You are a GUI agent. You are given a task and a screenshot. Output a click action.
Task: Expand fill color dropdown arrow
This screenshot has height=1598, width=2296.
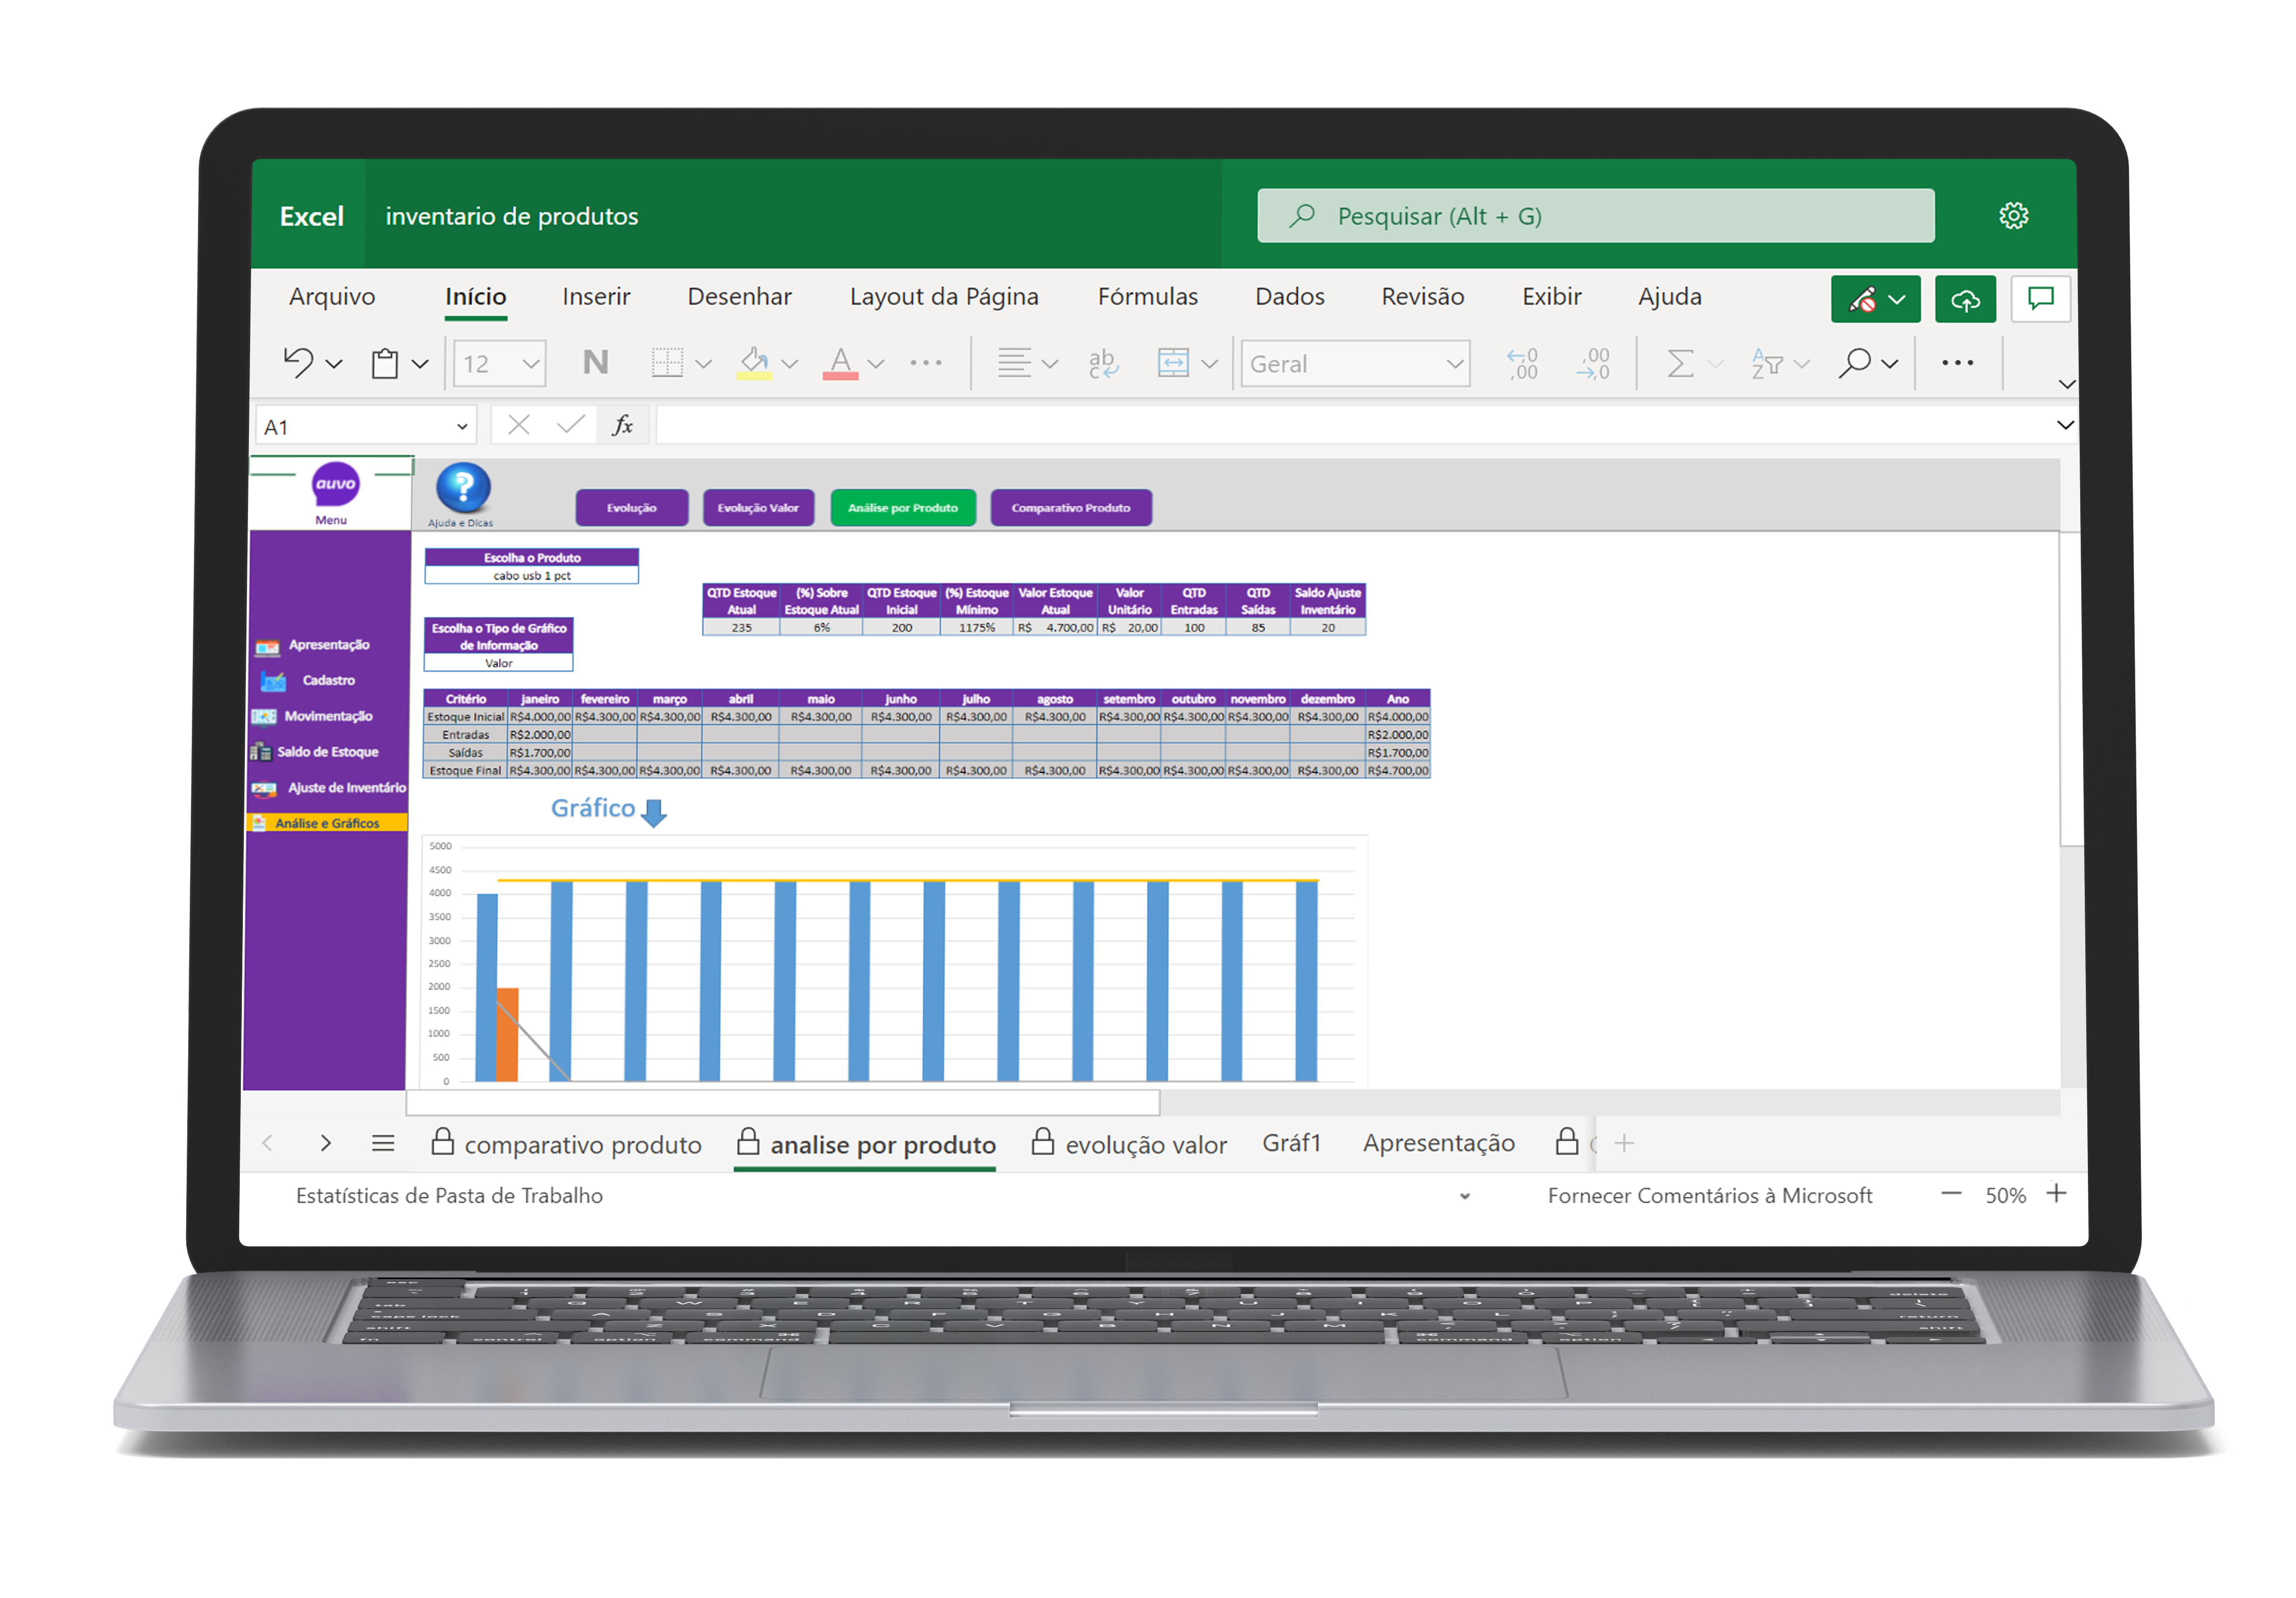(790, 365)
